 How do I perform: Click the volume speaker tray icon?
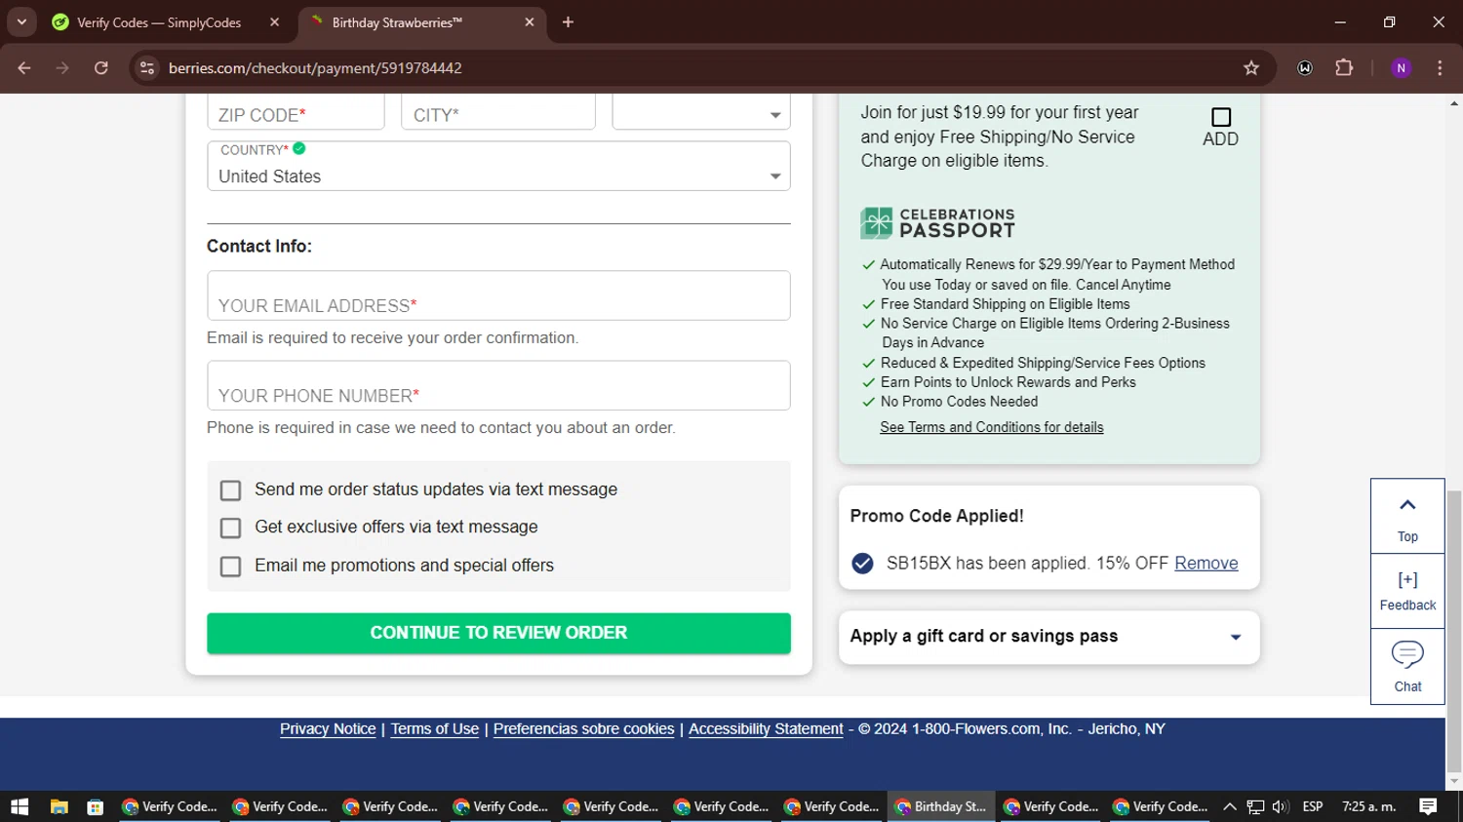(1281, 806)
